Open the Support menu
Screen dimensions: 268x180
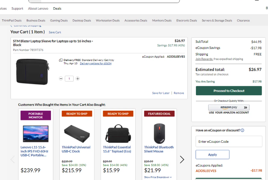[17, 9]
